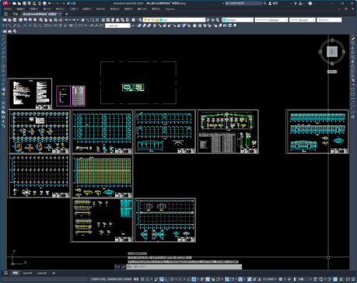
Task: Switch to the Layout1 tab
Action: pyautogui.click(x=27, y=273)
